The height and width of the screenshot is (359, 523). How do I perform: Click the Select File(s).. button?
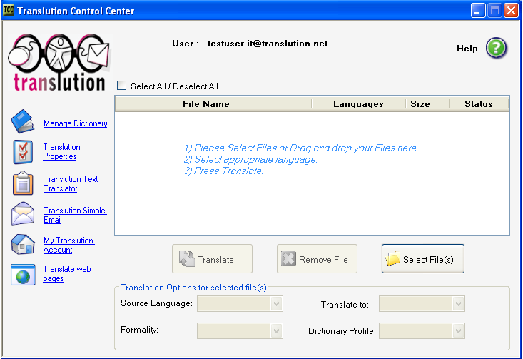423,259
